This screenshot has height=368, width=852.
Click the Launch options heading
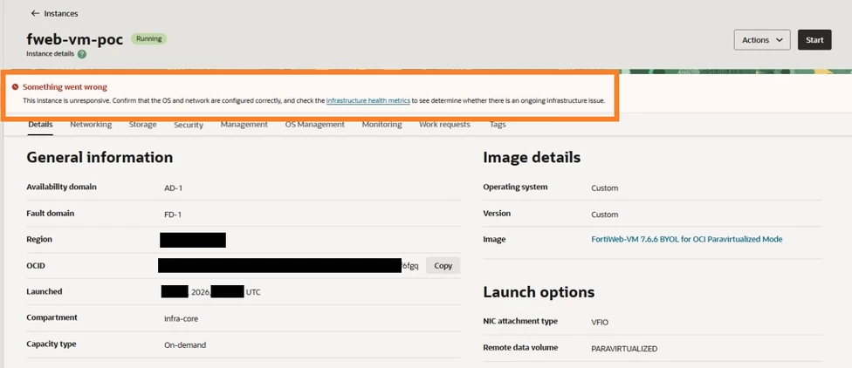(x=539, y=292)
